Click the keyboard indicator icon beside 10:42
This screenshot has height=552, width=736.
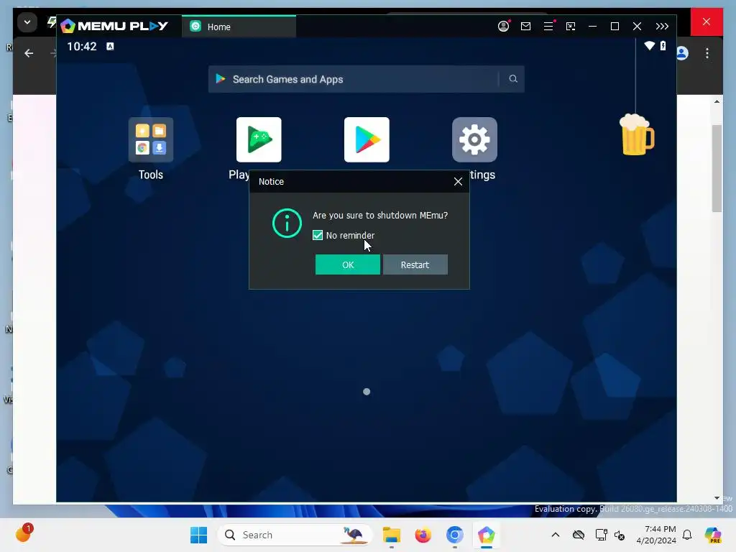110,46
